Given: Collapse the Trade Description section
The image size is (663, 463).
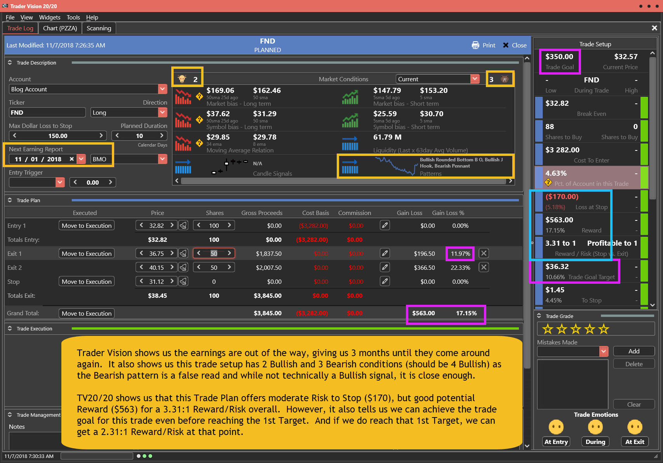Looking at the screenshot, I should coord(10,63).
